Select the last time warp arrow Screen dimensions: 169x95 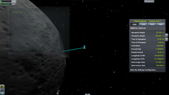point(11,1)
